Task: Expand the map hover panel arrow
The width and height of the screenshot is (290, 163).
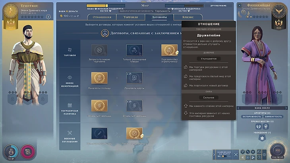Action: click(214, 155)
